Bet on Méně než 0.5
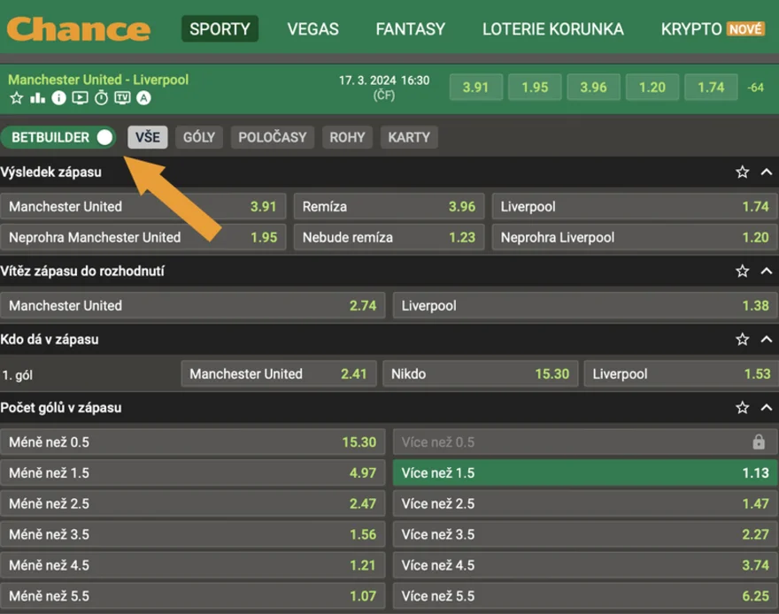This screenshot has height=614, width=779. coord(193,441)
